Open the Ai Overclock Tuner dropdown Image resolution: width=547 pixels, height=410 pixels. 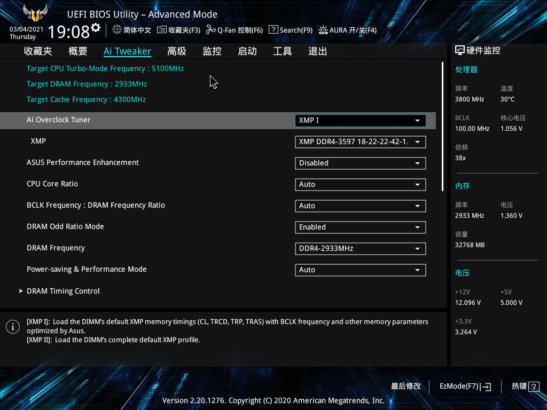pos(360,120)
